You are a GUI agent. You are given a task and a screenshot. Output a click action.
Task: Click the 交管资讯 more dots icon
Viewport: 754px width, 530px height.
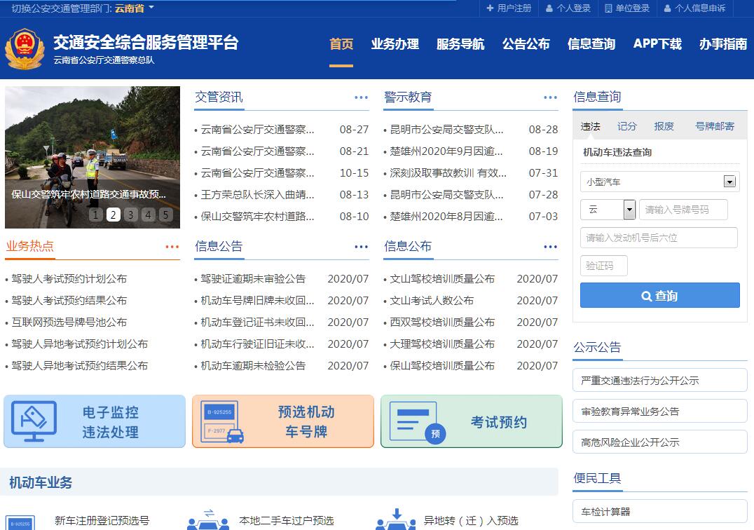tap(361, 97)
